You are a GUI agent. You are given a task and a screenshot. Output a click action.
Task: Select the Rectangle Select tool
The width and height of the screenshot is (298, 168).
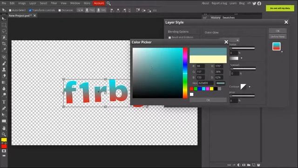(4, 25)
